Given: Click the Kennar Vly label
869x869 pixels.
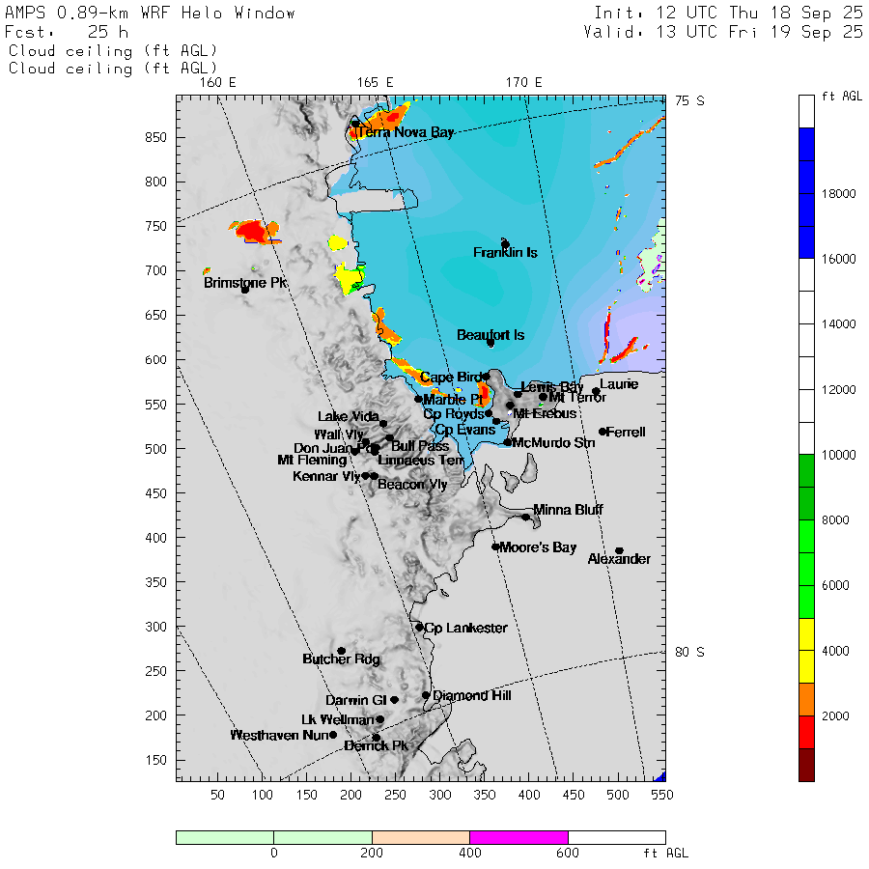Looking at the screenshot, I should click(x=327, y=476).
